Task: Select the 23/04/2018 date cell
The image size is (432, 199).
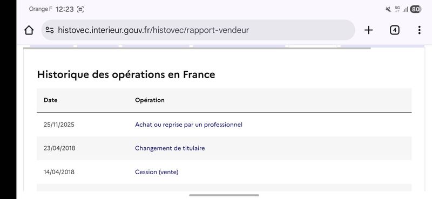Action: coord(59,148)
